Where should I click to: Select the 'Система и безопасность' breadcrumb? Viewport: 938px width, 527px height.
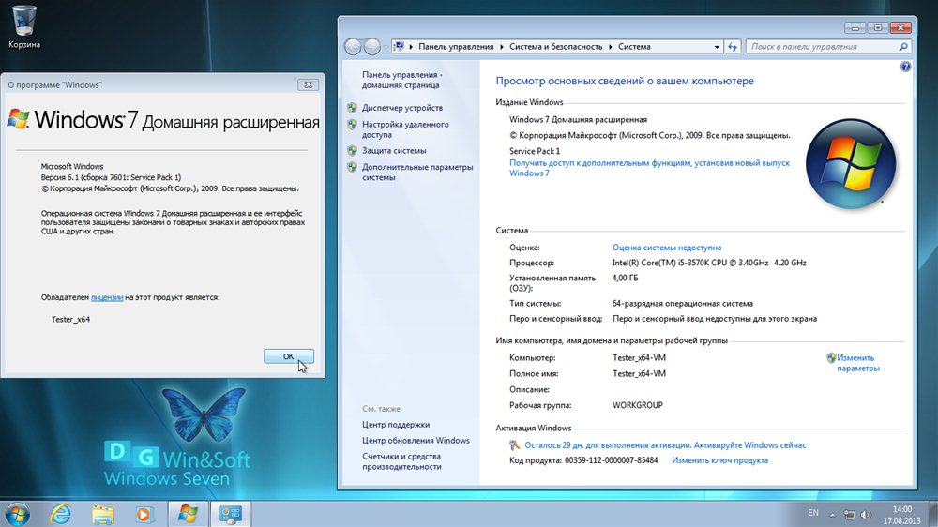point(558,46)
